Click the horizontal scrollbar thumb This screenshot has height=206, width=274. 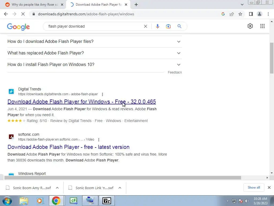coord(123,178)
